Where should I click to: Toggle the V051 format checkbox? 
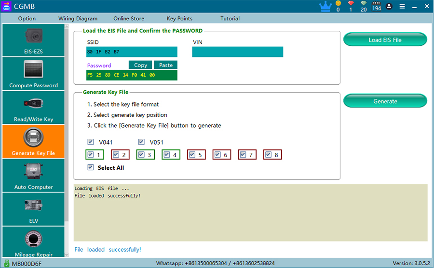click(x=141, y=142)
